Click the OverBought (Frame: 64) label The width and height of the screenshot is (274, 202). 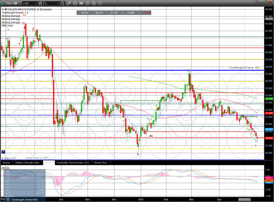pyautogui.click(x=244, y=68)
